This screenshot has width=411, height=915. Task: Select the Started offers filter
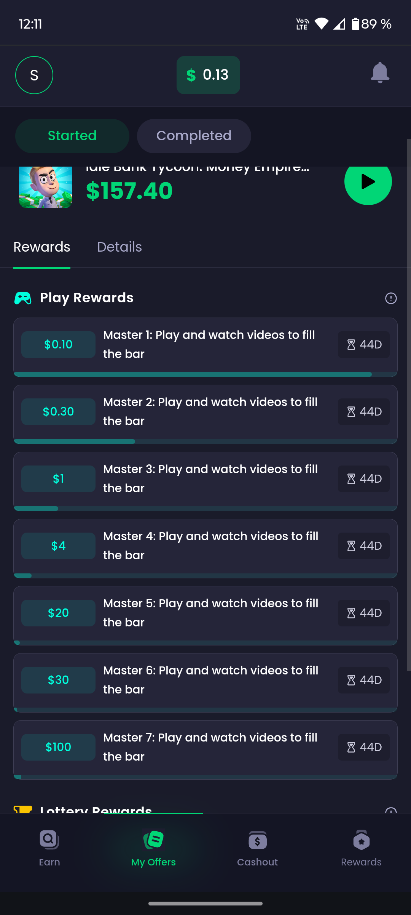(72, 136)
